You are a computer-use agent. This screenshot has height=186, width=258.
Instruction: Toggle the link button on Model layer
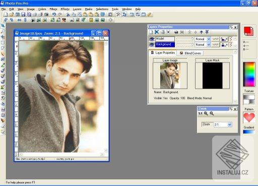[215, 39]
